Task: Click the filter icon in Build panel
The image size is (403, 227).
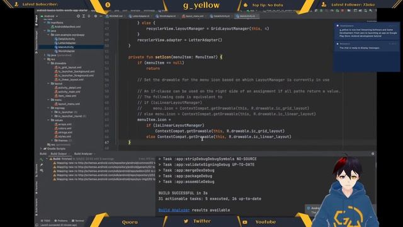Action: (x=42, y=170)
